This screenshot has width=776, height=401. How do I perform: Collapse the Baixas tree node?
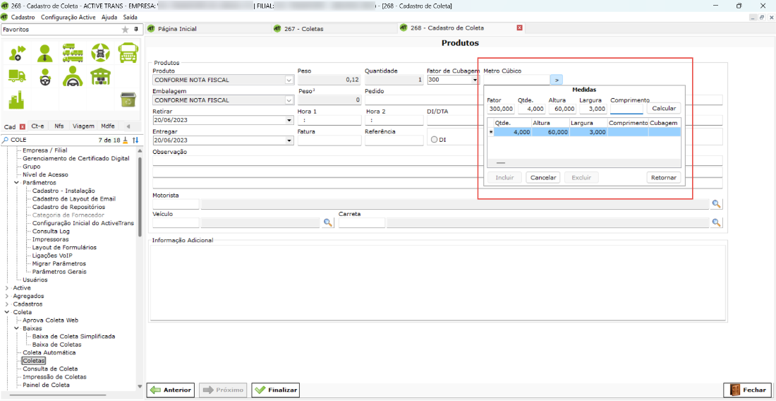point(16,328)
